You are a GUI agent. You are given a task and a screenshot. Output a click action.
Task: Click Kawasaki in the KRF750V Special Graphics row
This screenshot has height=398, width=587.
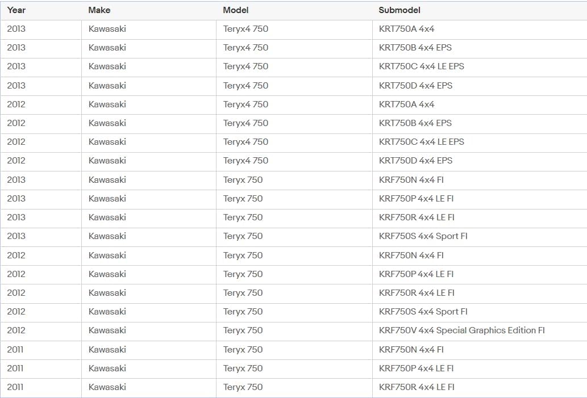click(107, 330)
